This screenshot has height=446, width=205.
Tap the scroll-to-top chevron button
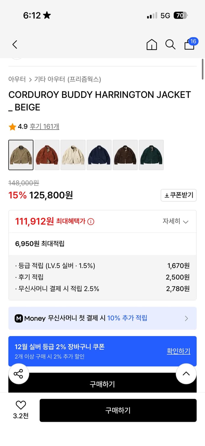tap(186, 374)
